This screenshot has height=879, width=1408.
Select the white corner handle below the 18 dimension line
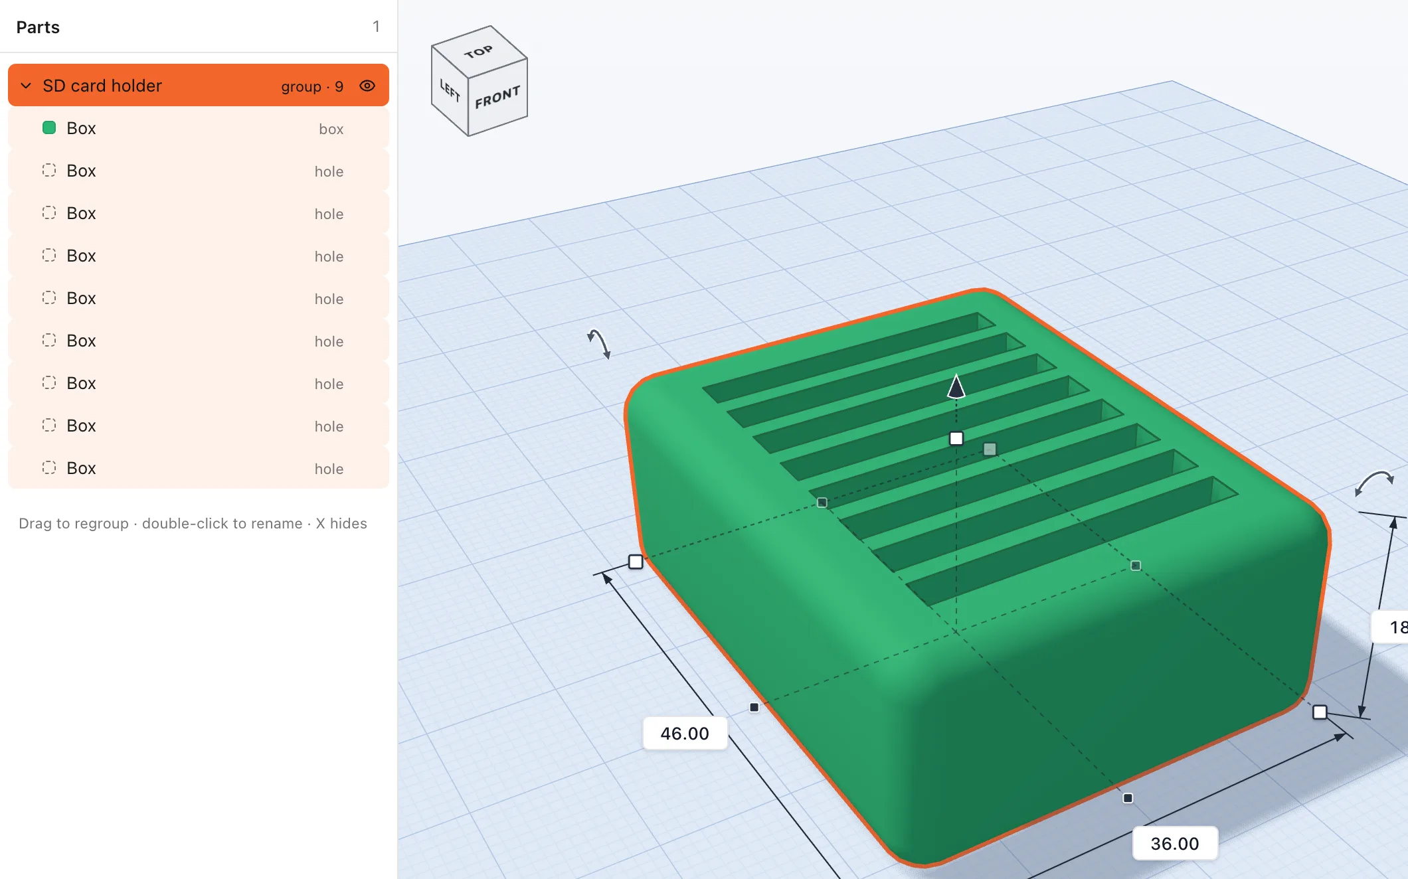pyautogui.click(x=1320, y=712)
